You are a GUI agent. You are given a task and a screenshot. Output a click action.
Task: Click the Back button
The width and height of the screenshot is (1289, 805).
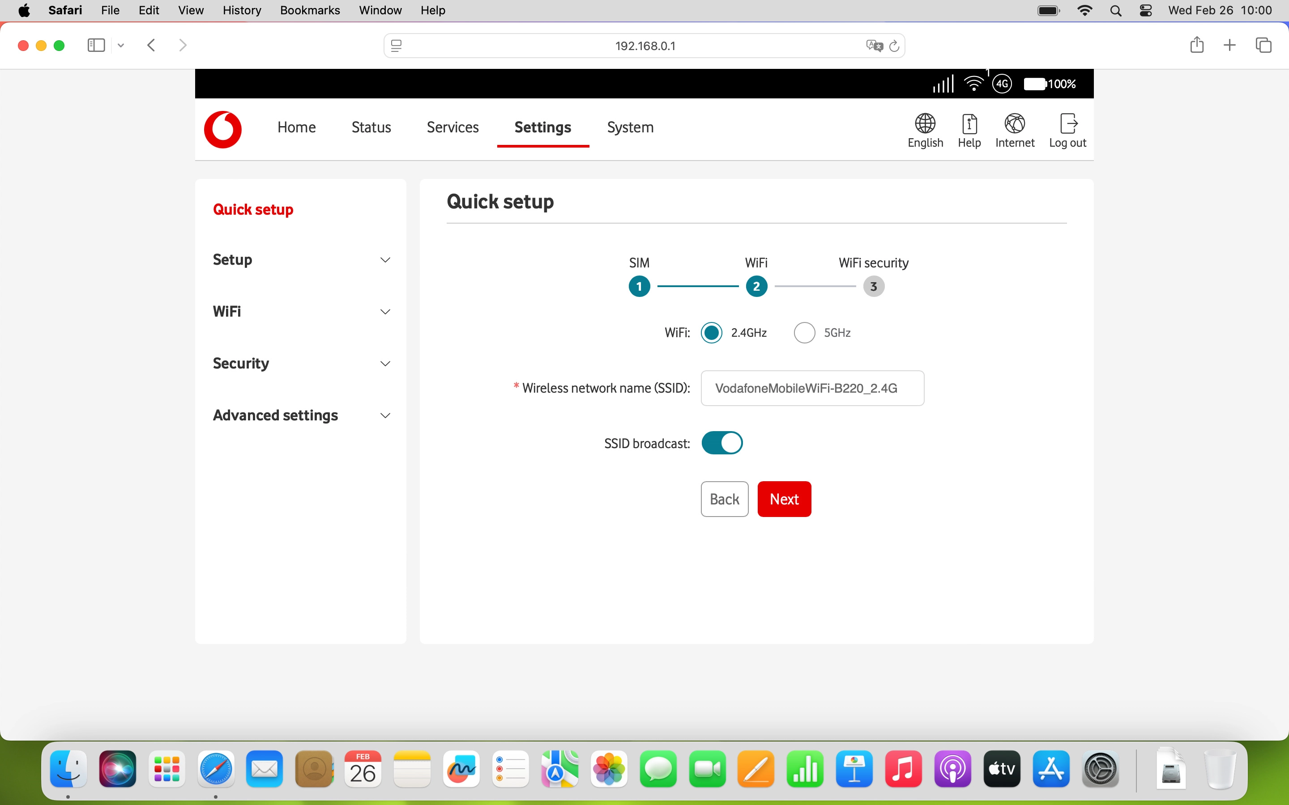725,499
